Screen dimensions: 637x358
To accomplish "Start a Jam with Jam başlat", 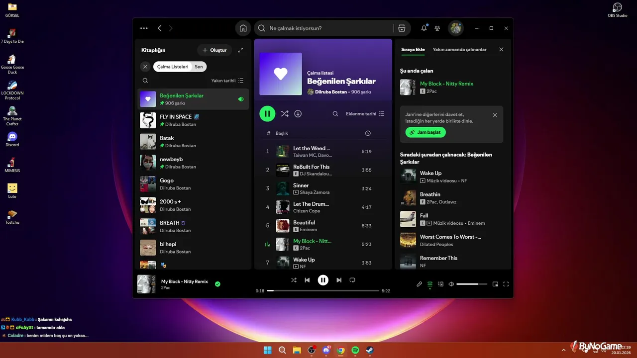I will (425, 132).
